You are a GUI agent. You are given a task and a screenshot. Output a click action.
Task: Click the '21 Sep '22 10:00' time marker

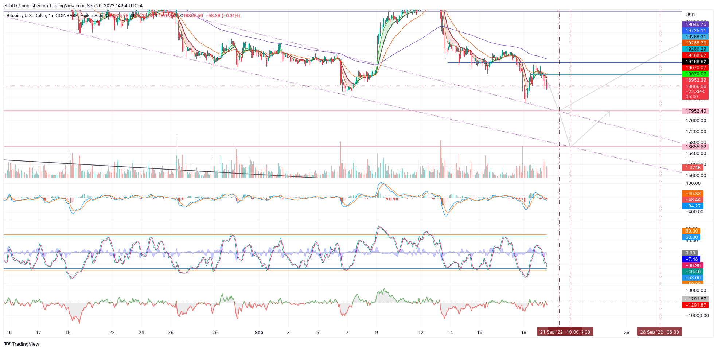[559, 332]
